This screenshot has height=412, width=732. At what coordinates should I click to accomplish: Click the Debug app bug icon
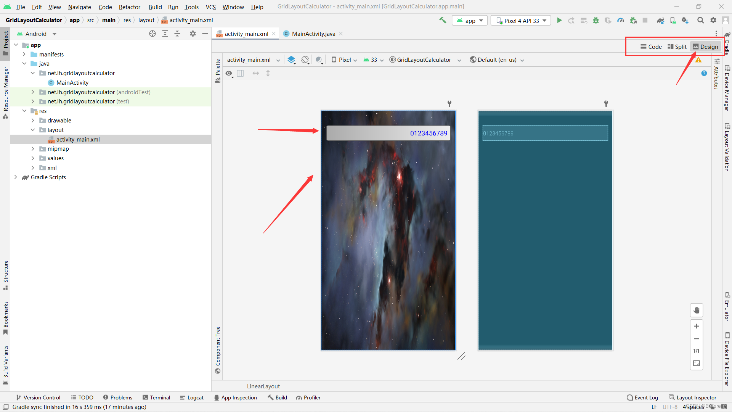coord(596,21)
